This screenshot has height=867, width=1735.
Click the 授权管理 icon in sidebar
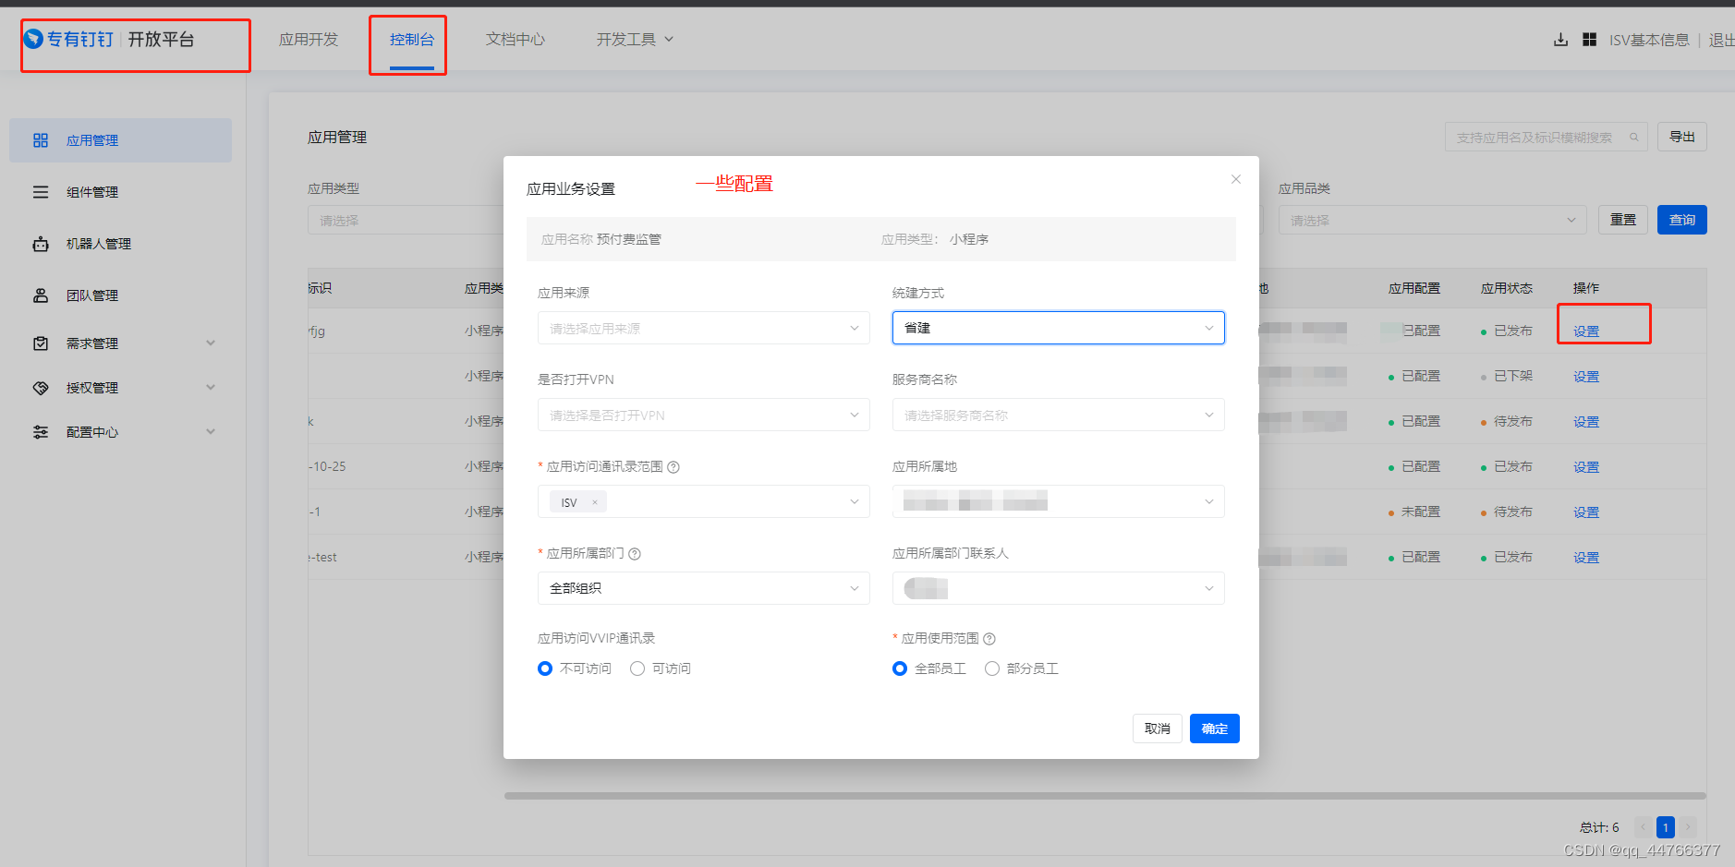coord(41,388)
